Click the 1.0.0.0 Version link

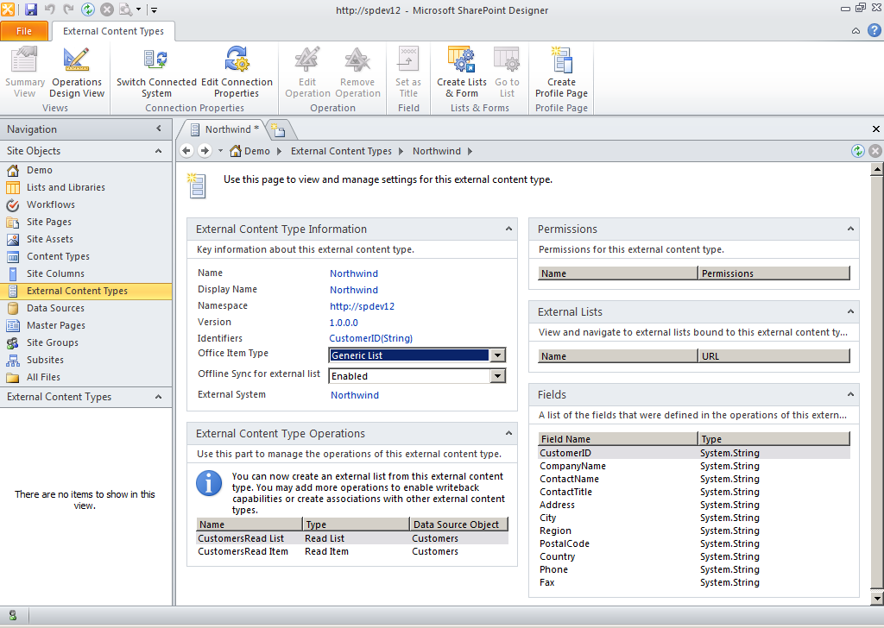point(344,322)
